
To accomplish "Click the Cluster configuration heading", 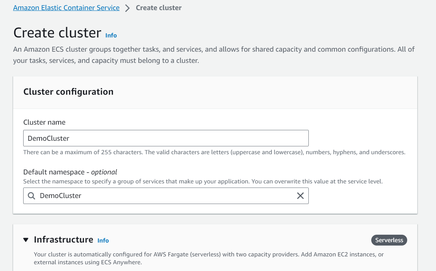I will pyautogui.click(x=68, y=92).
